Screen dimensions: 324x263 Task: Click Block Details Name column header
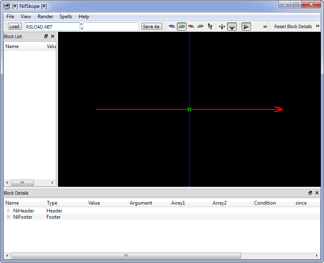[24, 203]
